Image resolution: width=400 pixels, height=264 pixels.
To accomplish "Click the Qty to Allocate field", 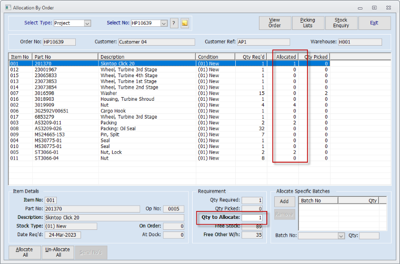I will [x=252, y=218].
